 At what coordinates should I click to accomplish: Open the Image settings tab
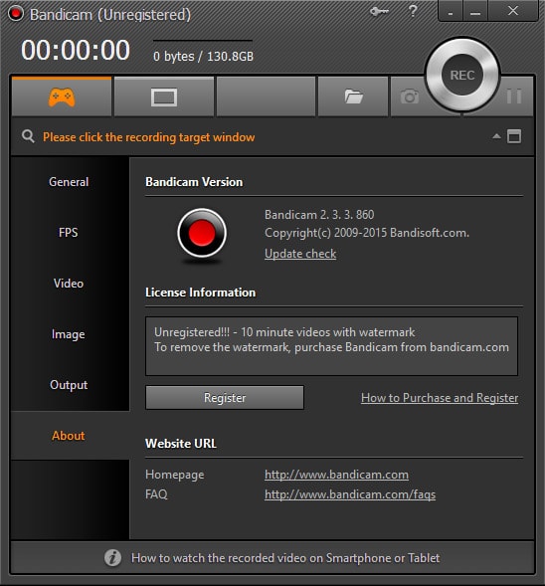coord(69,334)
